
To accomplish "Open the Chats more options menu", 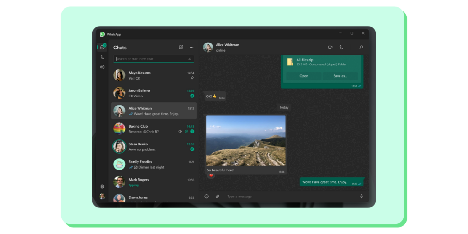I will pyautogui.click(x=191, y=48).
